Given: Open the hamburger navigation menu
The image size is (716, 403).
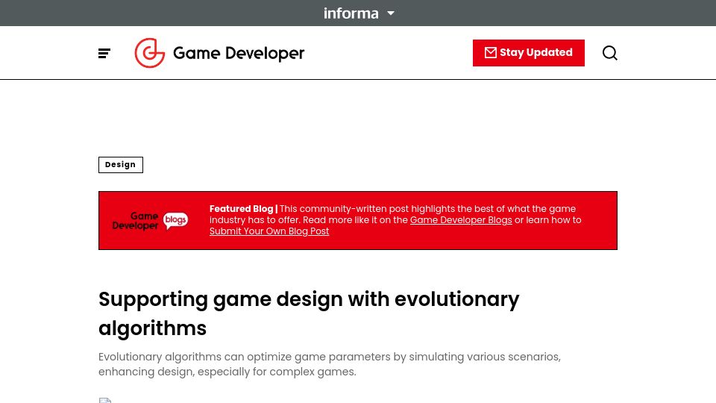Looking at the screenshot, I should click(104, 54).
